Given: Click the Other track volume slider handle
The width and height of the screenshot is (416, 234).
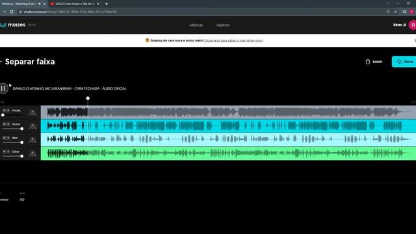Looking at the screenshot, I should point(21,156).
